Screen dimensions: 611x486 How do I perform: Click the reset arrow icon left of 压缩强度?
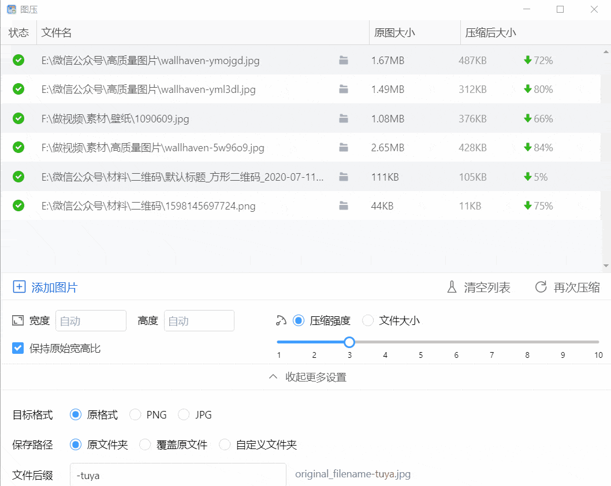281,320
